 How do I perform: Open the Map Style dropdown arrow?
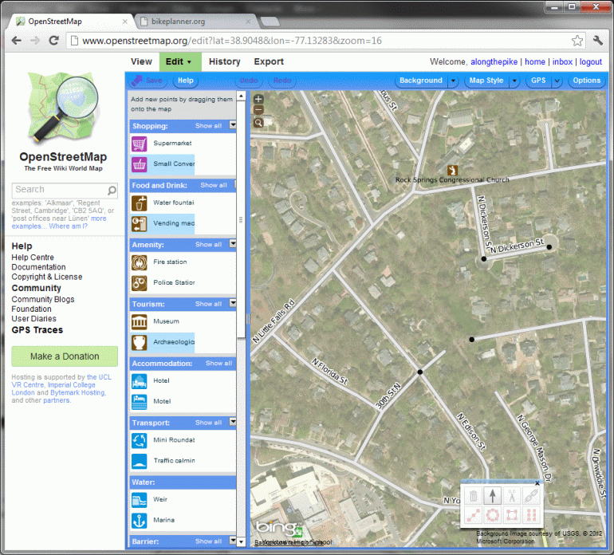pos(514,81)
